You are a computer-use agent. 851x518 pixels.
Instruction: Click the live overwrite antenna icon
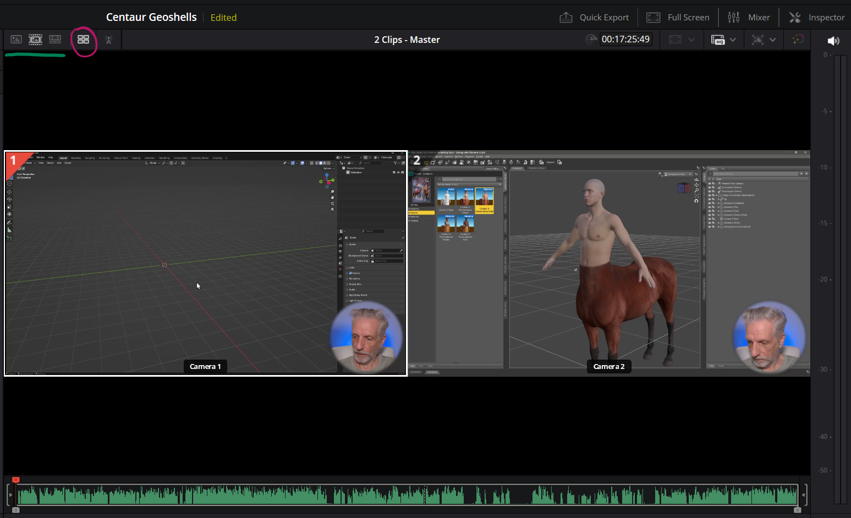point(108,40)
